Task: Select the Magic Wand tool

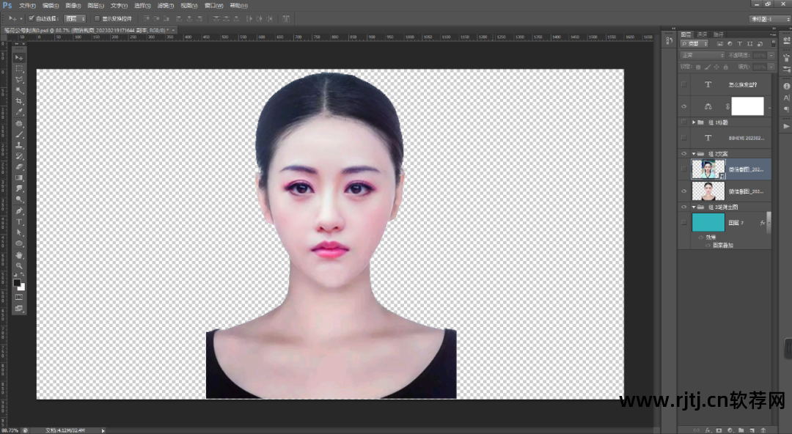Action: pyautogui.click(x=19, y=90)
